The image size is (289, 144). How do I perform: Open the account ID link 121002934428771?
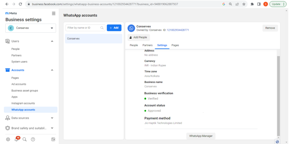tap(178, 30)
